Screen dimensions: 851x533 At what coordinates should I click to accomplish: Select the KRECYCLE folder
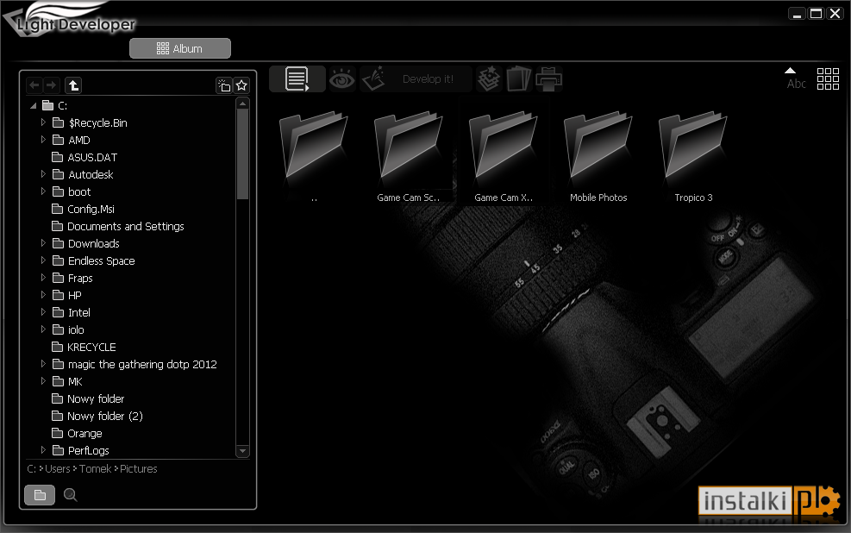(x=84, y=347)
